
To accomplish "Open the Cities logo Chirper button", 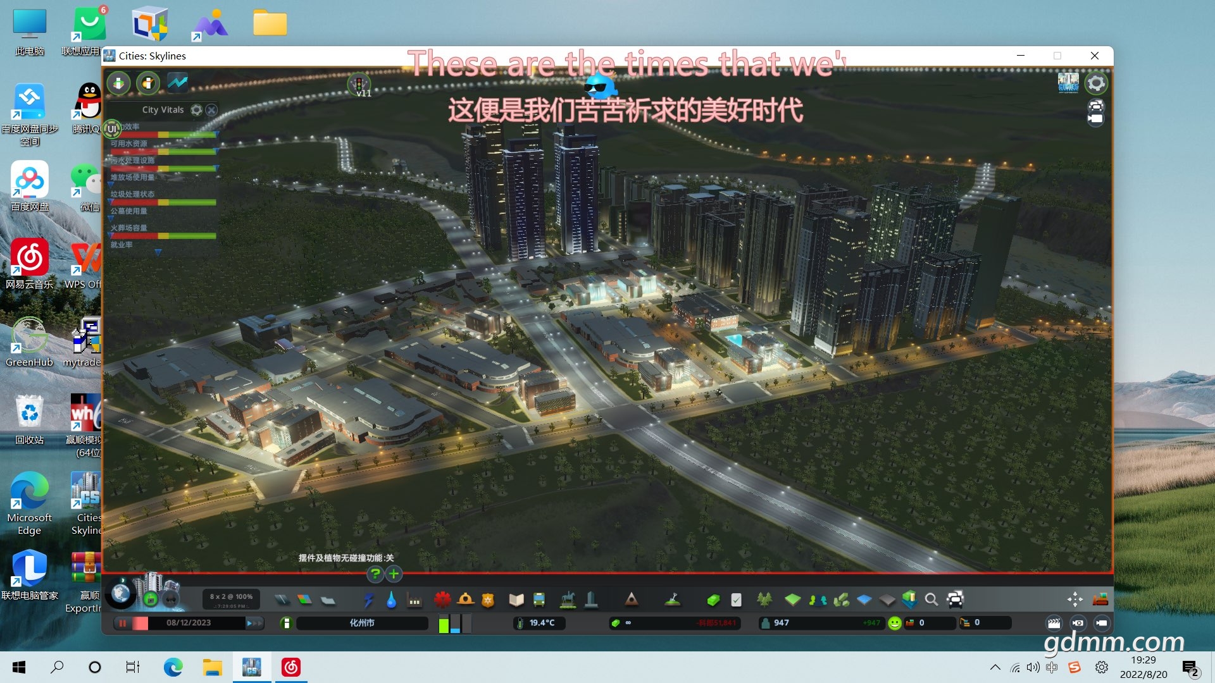I will [1068, 82].
